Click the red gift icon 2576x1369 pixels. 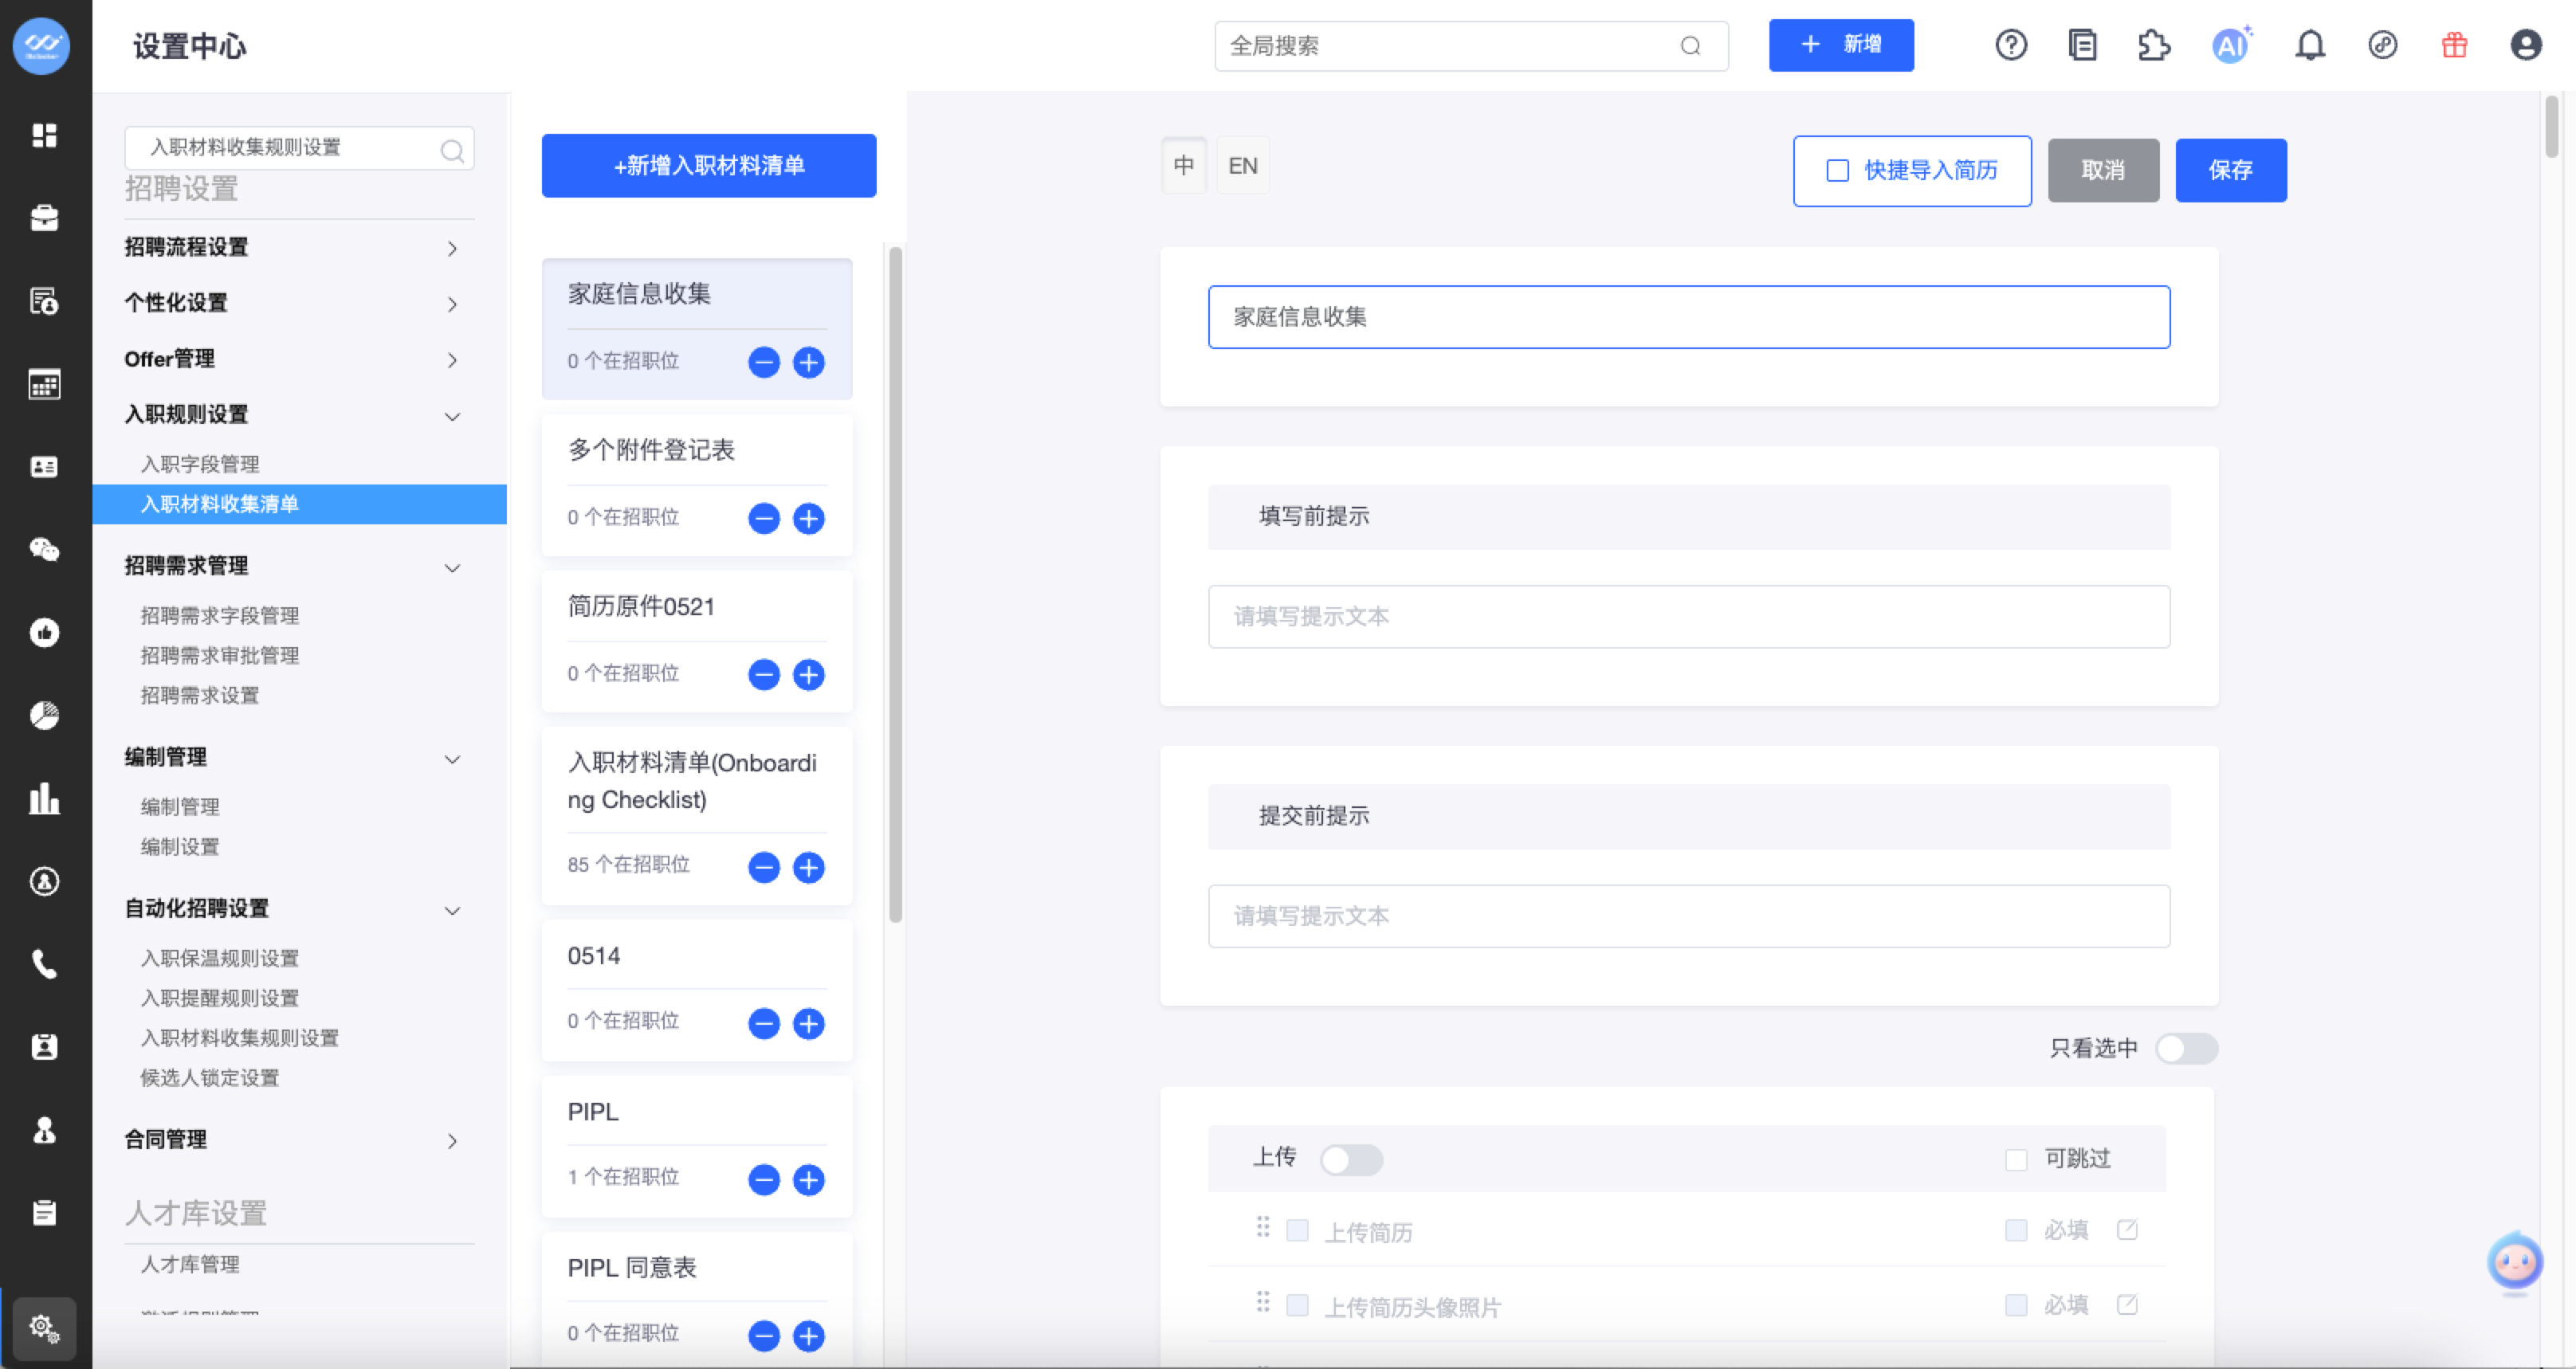coord(2454,45)
